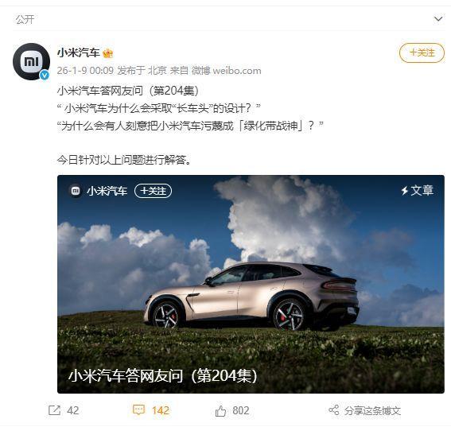This screenshot has height=427, width=451.
Task: Click the repost icon showing 42
Action: (x=54, y=410)
